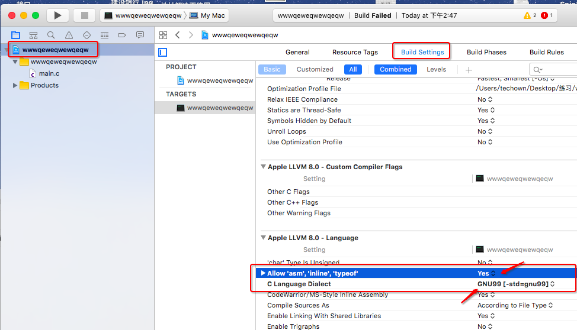Change Enable Linking With Shared Libraries value
This screenshot has height=330, width=577.
(486, 316)
